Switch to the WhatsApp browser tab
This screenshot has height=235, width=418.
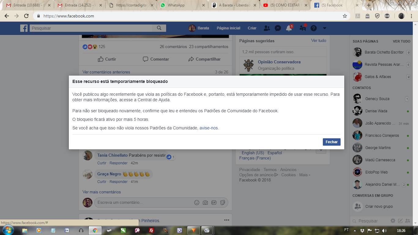(183, 5)
